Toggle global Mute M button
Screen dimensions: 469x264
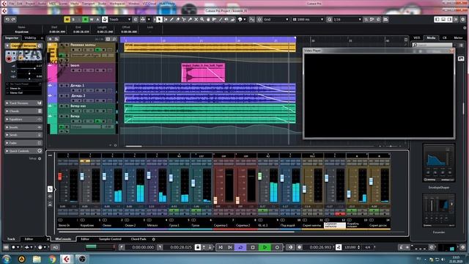67,20
